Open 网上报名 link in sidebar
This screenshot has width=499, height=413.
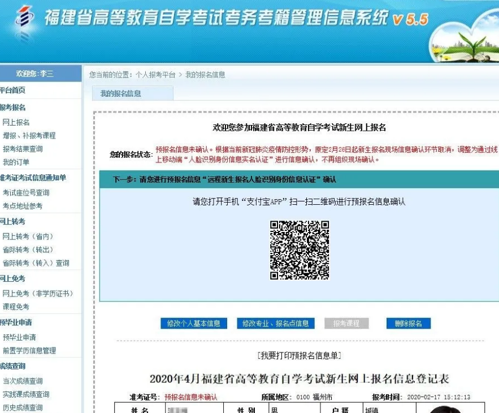[x=16, y=122]
